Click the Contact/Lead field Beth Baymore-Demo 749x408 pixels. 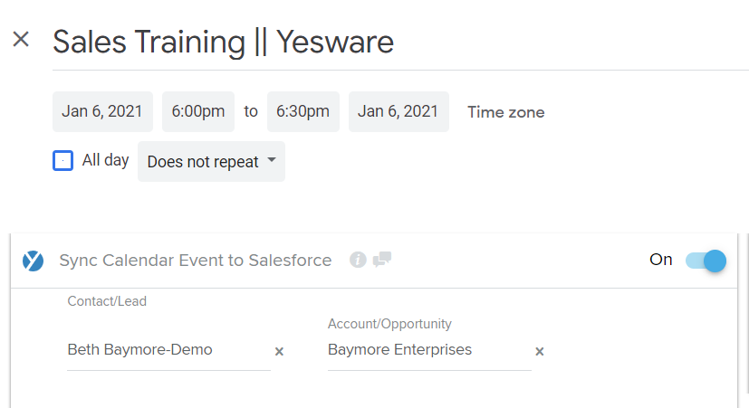168,350
